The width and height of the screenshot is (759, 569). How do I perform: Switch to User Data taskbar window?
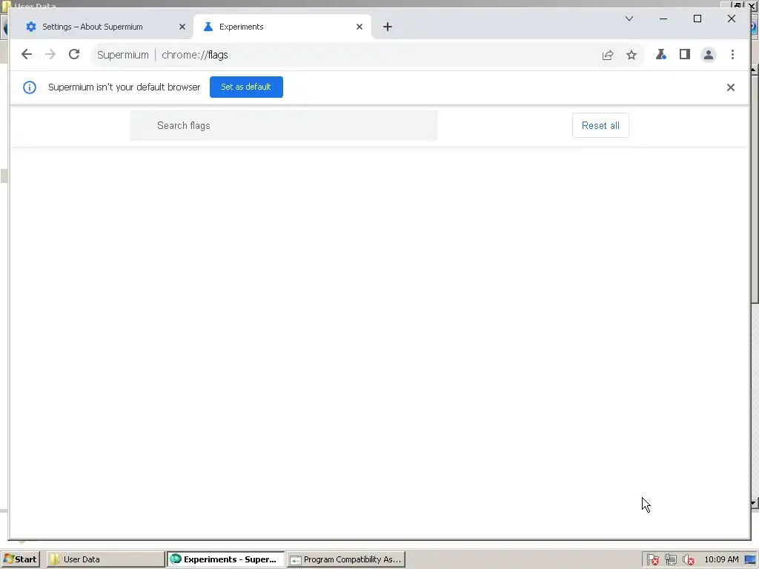coord(105,559)
